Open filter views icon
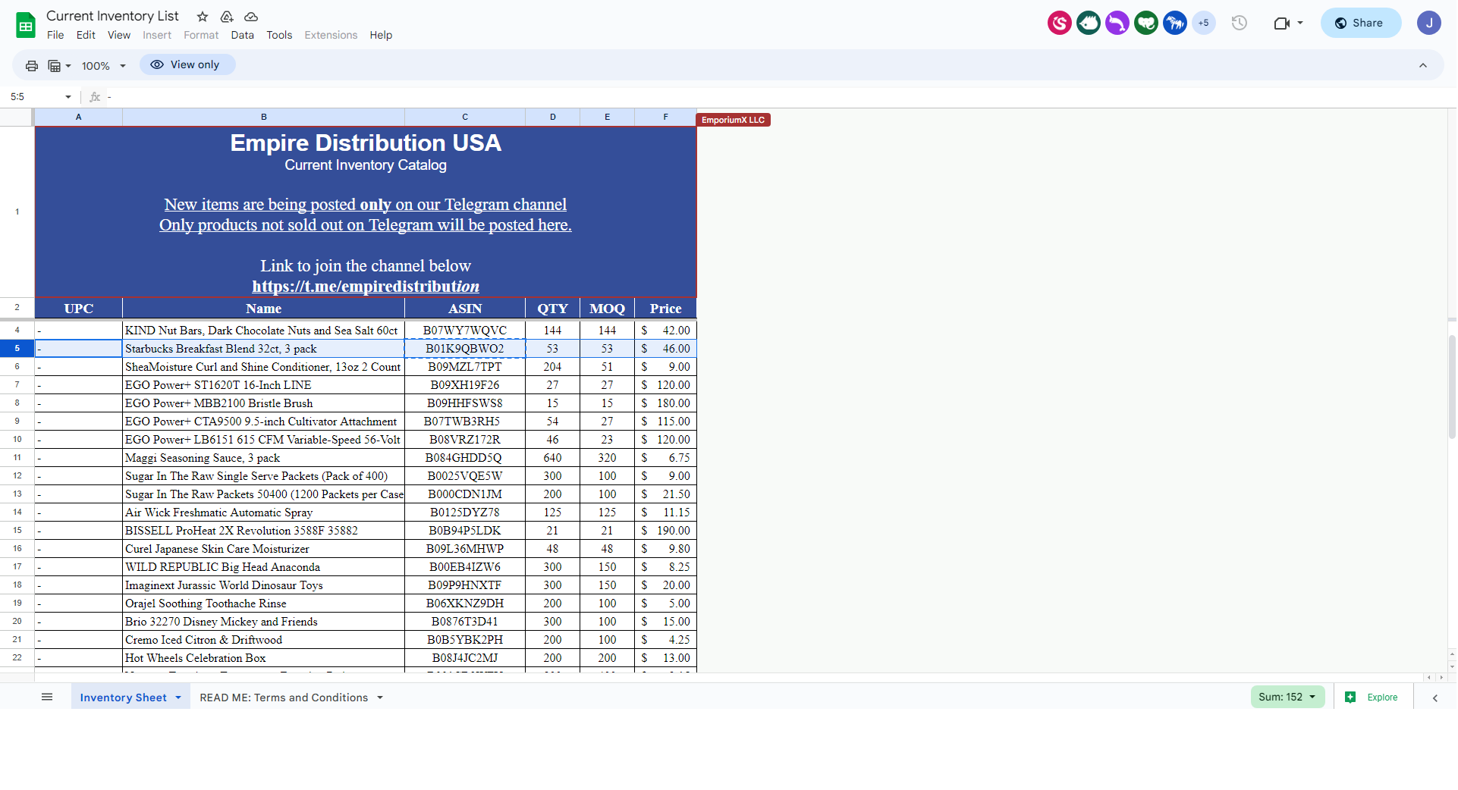The height and width of the screenshot is (790, 1458). pos(55,66)
